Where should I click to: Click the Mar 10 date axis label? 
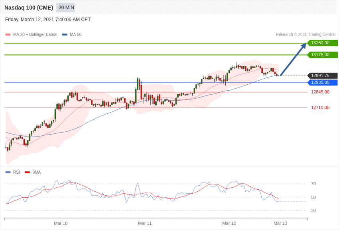click(x=61, y=223)
